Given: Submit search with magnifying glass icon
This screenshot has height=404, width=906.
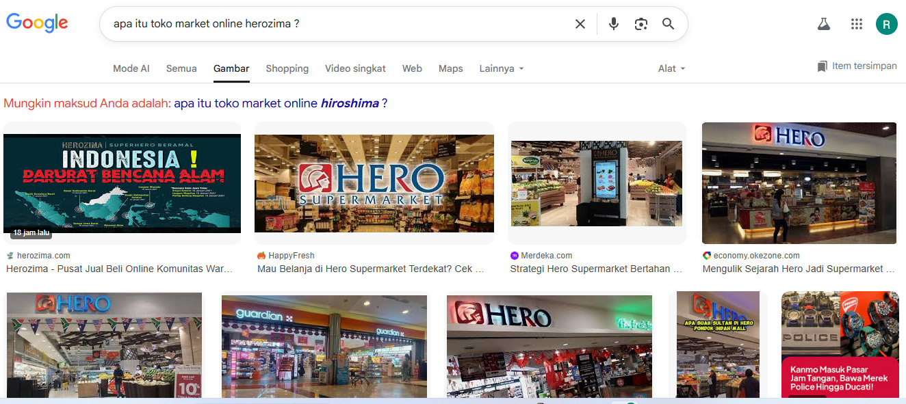Looking at the screenshot, I should tap(669, 24).
